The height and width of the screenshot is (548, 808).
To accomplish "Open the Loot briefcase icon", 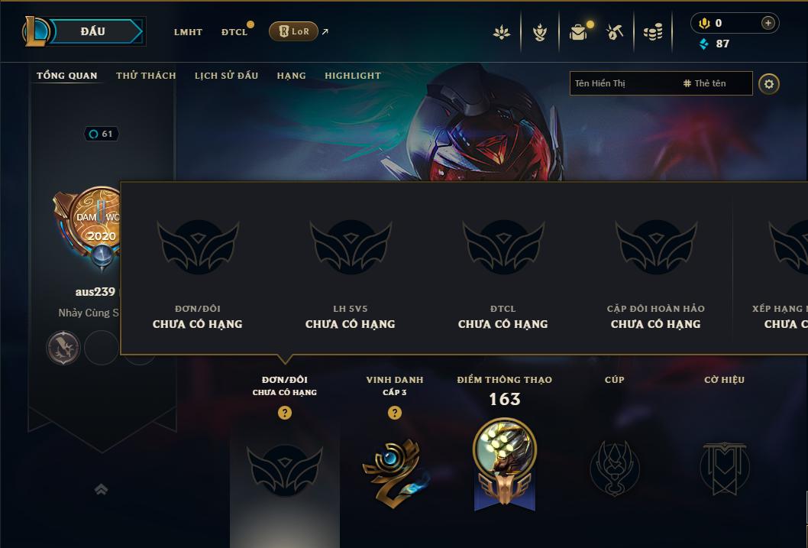I will coord(578,32).
